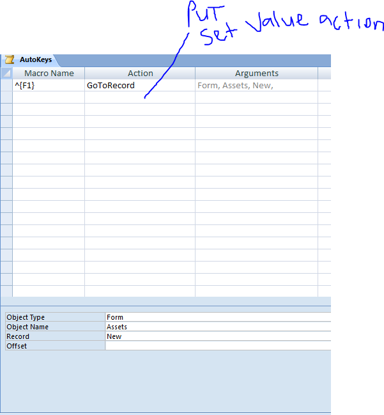Click the Arguments column header
This screenshot has height=415, width=384.
click(x=256, y=74)
